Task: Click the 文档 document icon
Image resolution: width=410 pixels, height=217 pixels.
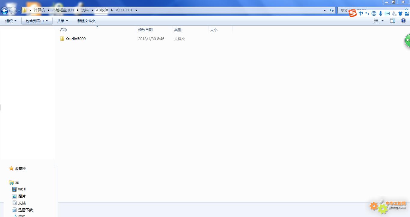Action: click(14, 203)
